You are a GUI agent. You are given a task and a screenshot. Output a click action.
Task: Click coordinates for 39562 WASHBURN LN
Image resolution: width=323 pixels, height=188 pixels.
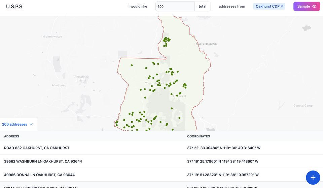[223, 161]
